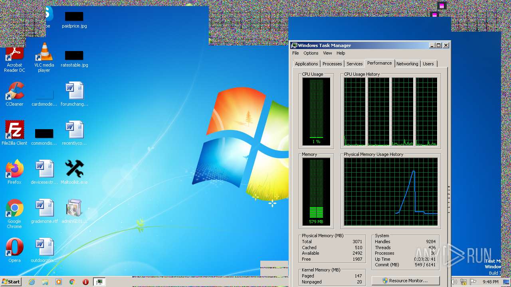Click Action Center flag tray icon
The height and width of the screenshot is (287, 511).
pos(473,282)
